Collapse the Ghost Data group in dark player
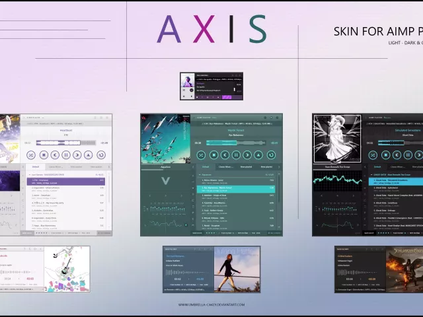This screenshot has height=317, width=423. pos(371,174)
